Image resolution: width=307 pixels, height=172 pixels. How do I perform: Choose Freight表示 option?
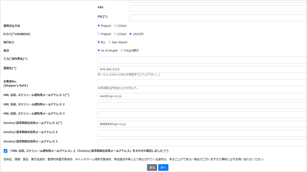(122, 50)
